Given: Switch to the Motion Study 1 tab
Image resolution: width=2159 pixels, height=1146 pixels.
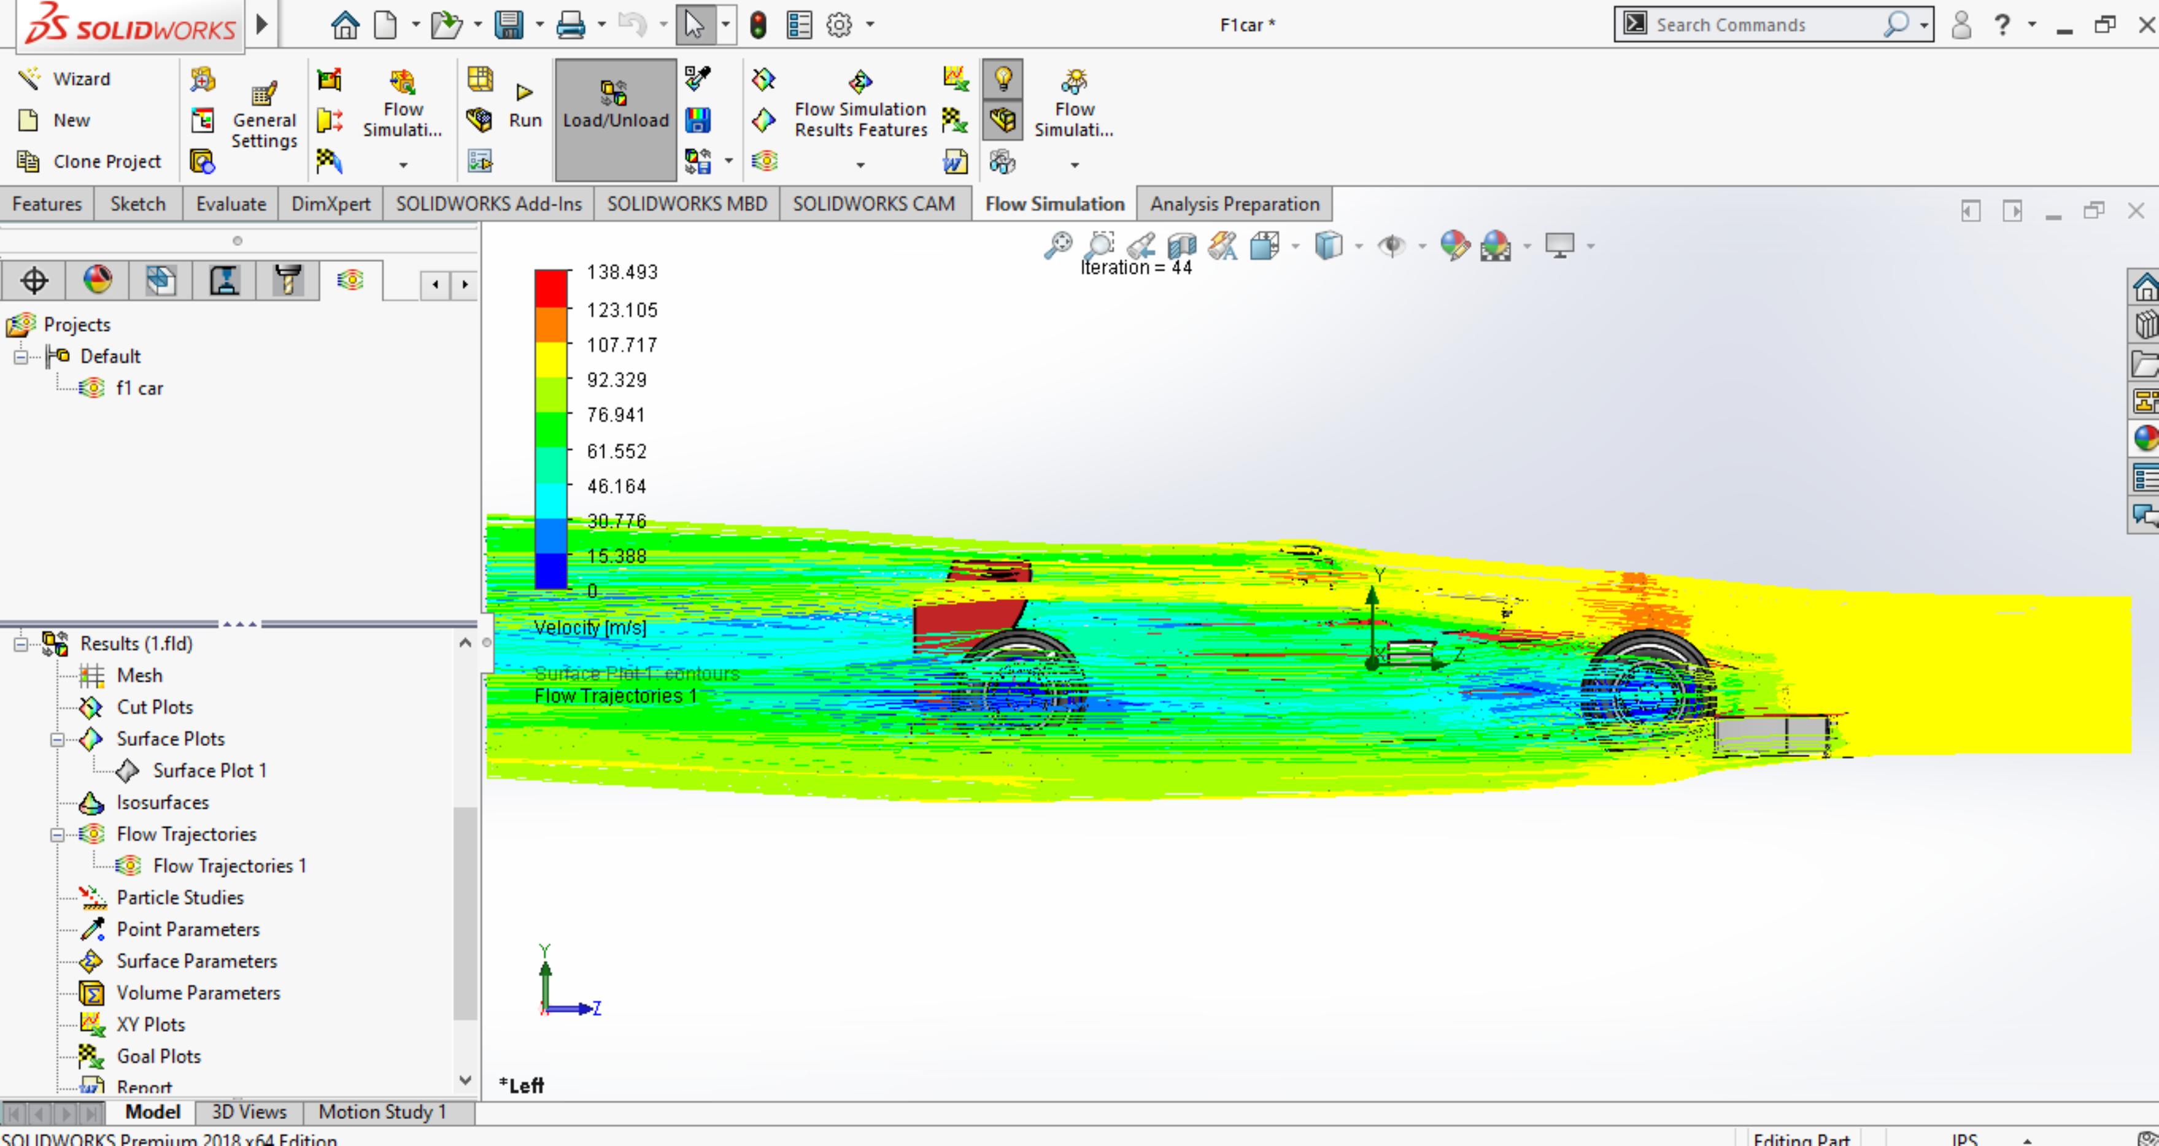Looking at the screenshot, I should 382,1112.
